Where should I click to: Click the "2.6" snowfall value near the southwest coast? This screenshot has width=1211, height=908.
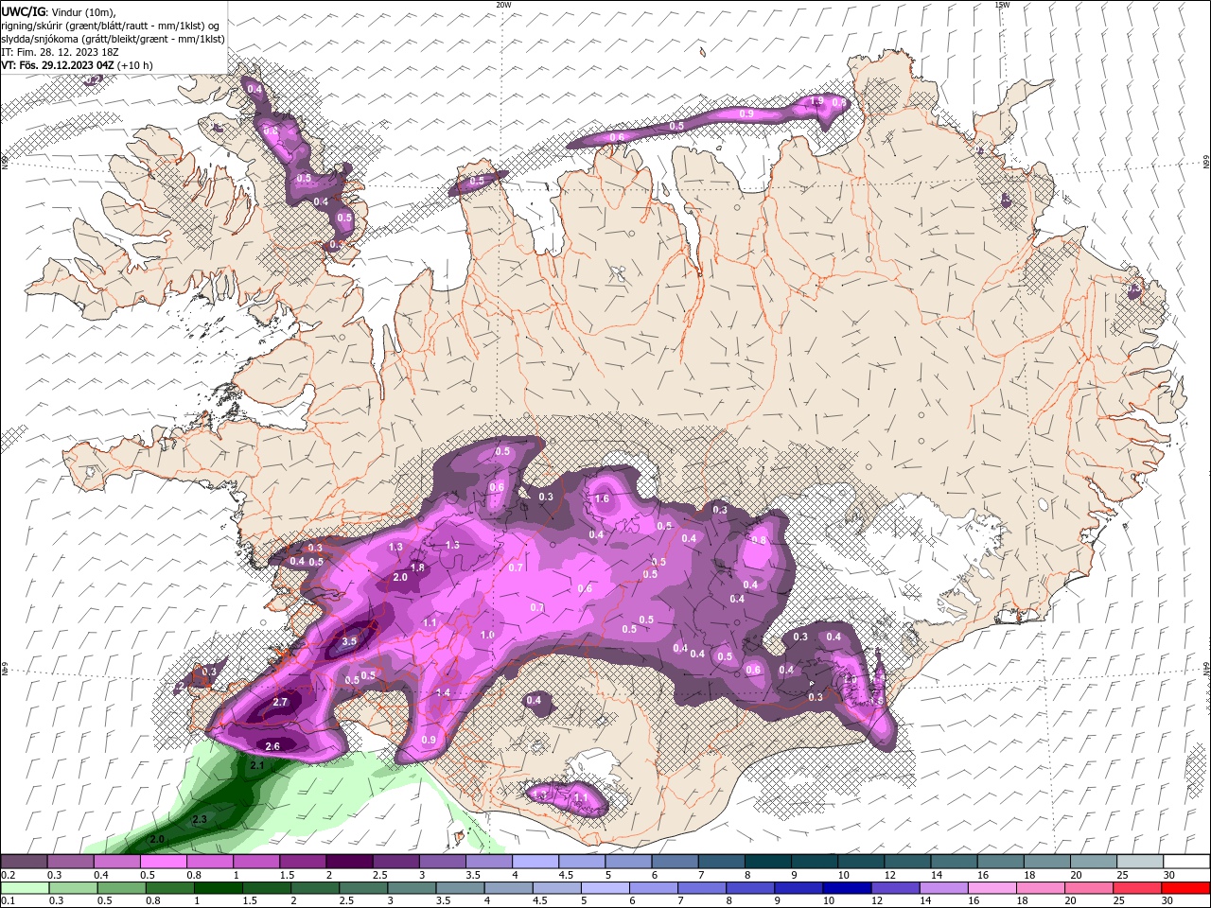[272, 746]
